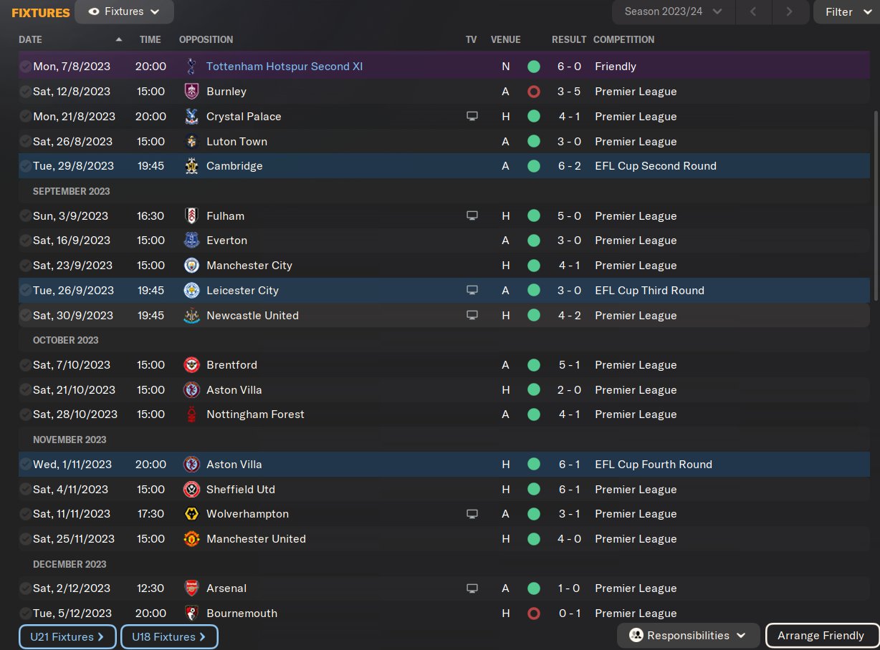This screenshot has width=880, height=650.
Task: Click the TV icon on Crystal Palace row
Action: pos(472,117)
